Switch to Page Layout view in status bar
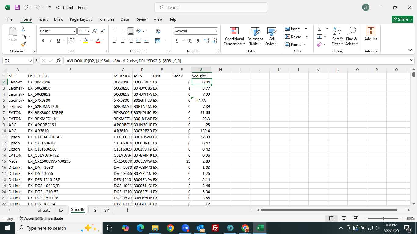This screenshot has height=234, width=417. [343, 218]
